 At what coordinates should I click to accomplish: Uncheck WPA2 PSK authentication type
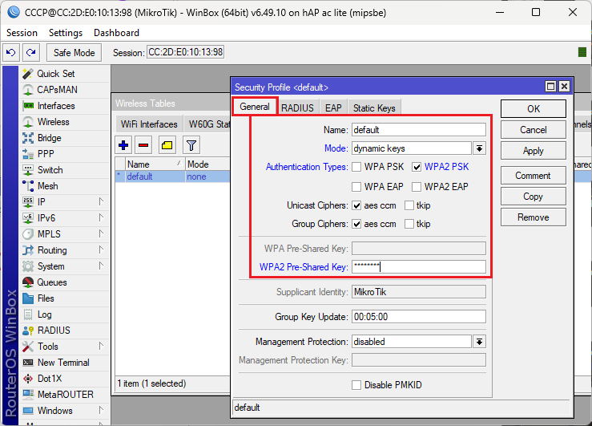[417, 167]
